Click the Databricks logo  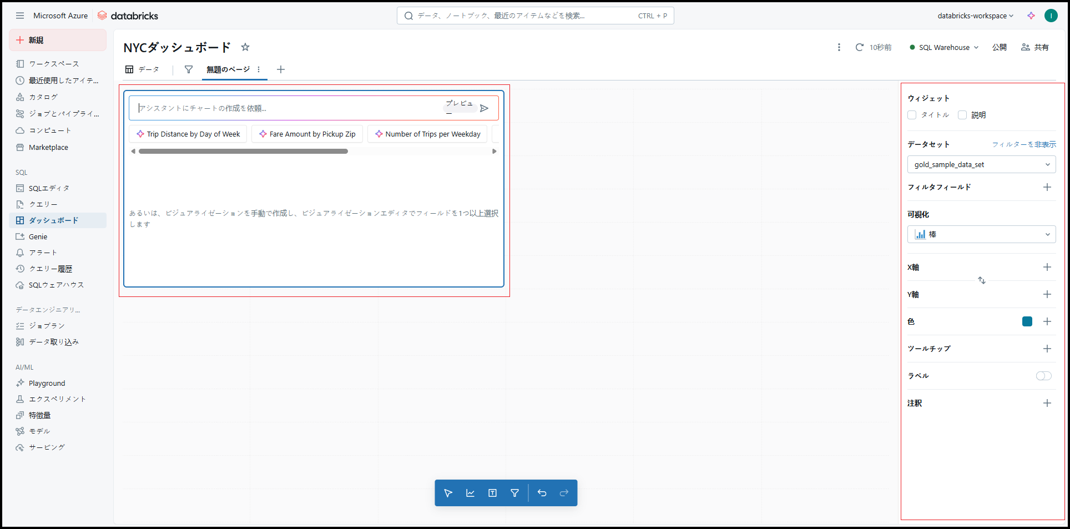pyautogui.click(x=128, y=16)
